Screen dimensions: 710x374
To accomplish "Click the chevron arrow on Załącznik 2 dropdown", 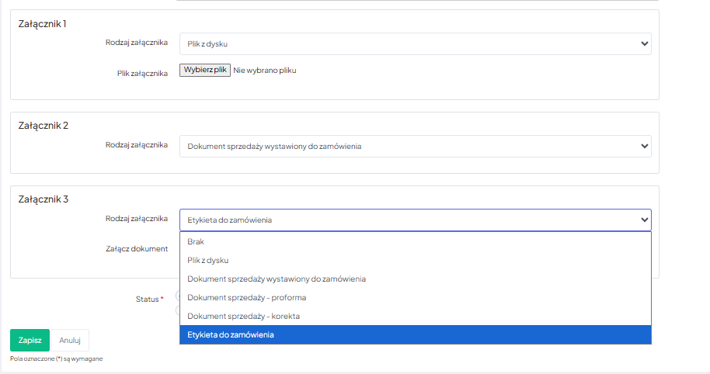I will (644, 146).
